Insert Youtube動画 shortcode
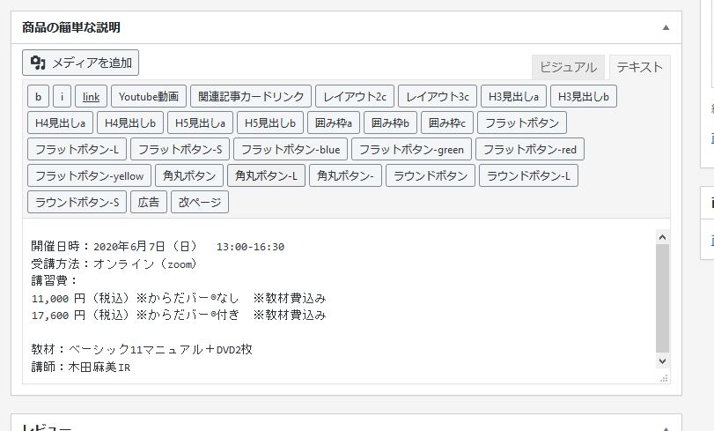This screenshot has height=431, width=714. pos(149,97)
